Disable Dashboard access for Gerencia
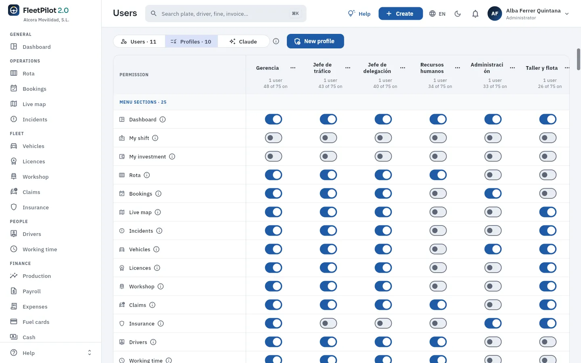This screenshot has height=363, width=581. 274,119
